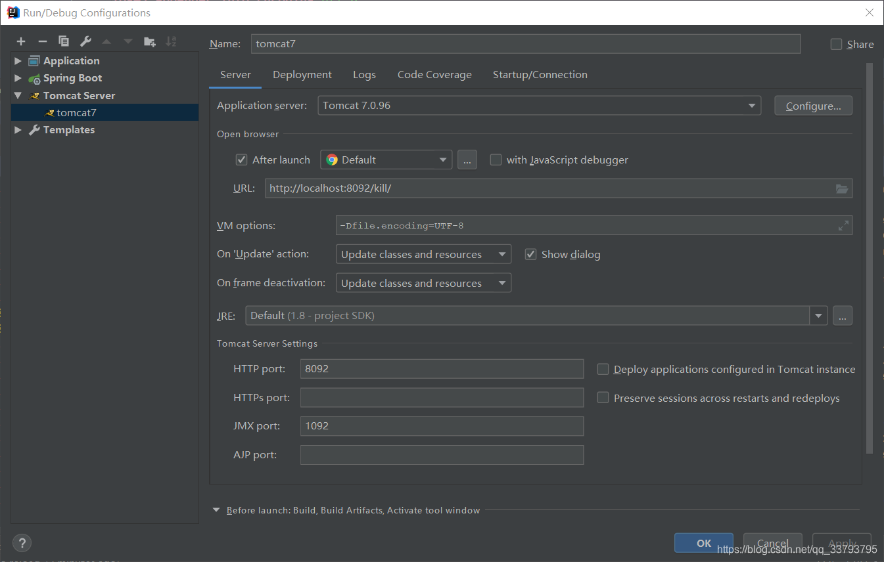Screen dimensions: 884x562
Task: Browse URL with folder icon
Action: tap(842, 188)
